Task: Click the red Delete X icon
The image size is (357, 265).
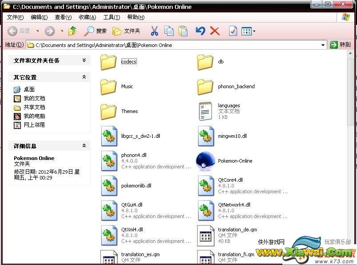Action: [x=215, y=31]
